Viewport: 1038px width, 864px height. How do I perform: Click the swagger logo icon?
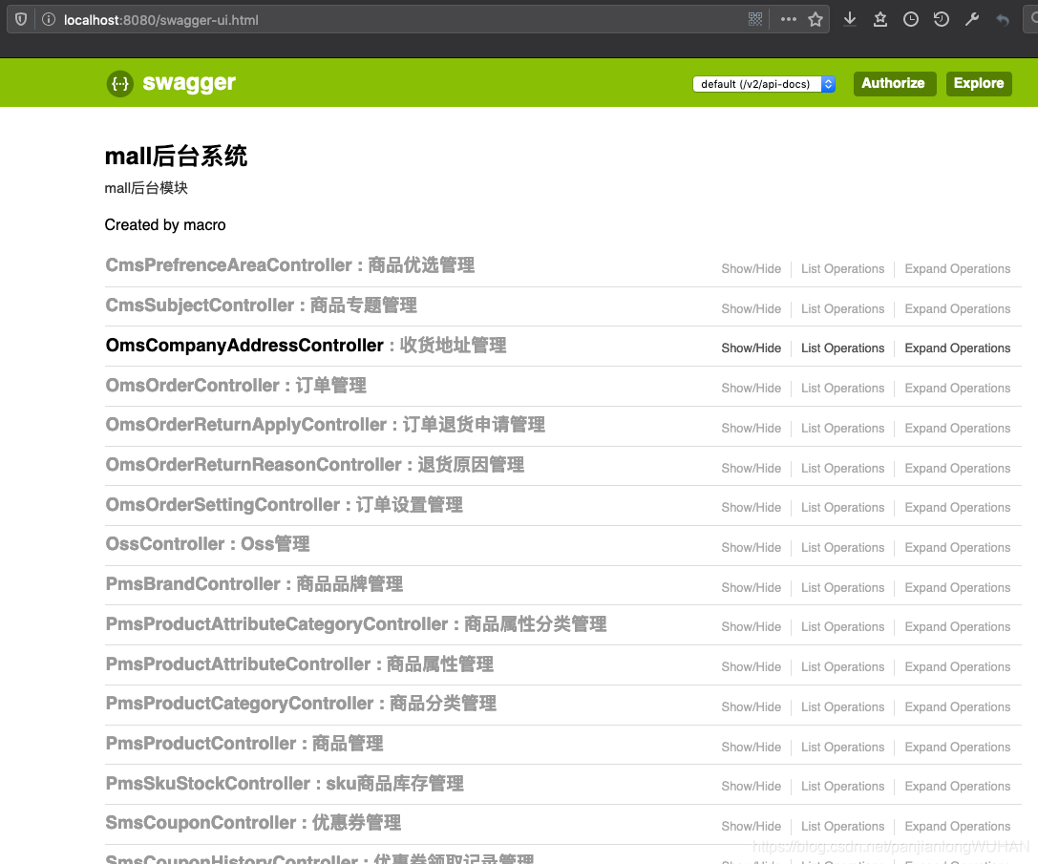tap(119, 83)
